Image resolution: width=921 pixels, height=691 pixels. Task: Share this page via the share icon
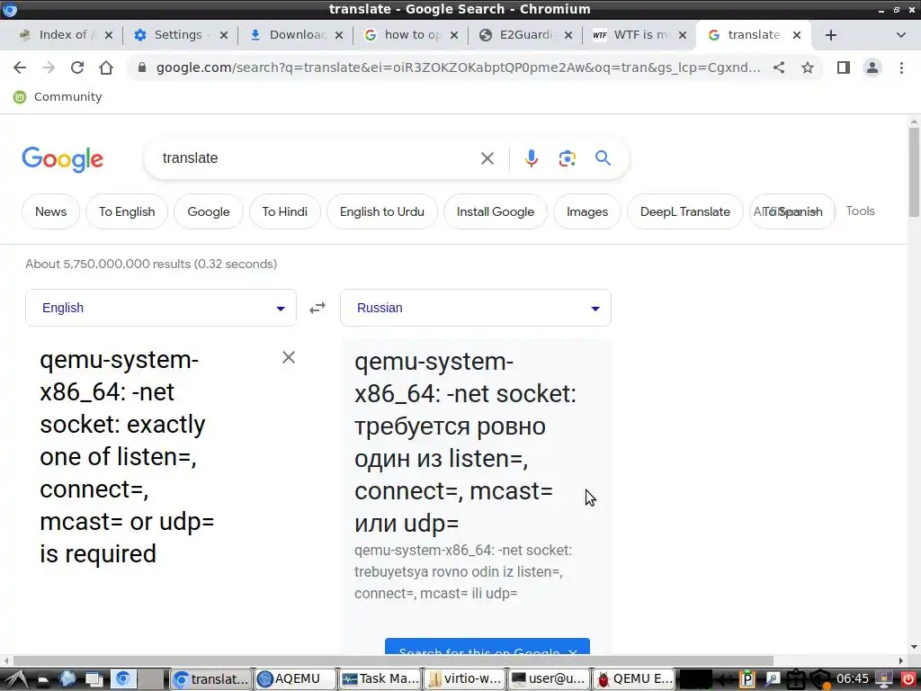(779, 67)
